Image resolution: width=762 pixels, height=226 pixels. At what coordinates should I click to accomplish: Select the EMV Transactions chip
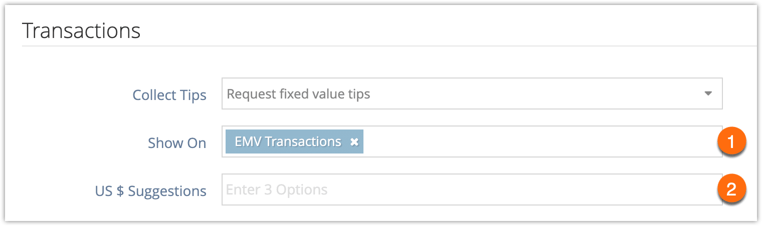point(294,142)
